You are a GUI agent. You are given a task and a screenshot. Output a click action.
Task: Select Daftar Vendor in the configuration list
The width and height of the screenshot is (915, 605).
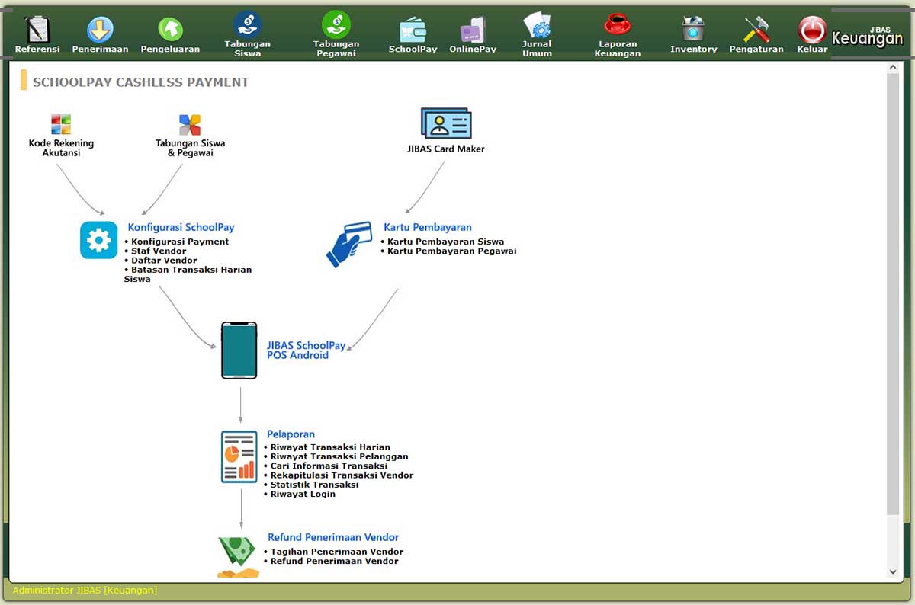164,261
